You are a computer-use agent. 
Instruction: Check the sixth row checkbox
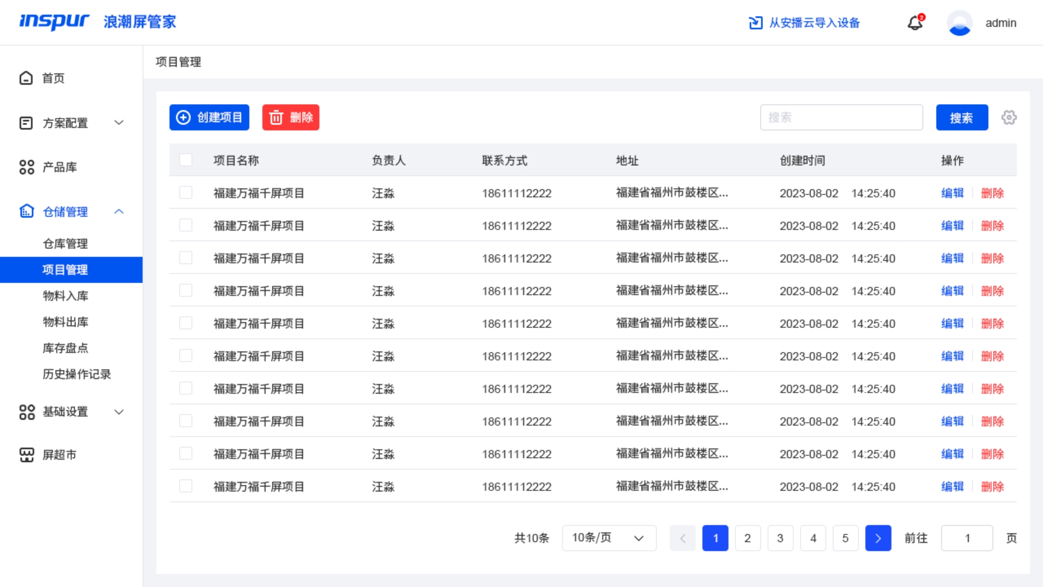pyautogui.click(x=186, y=355)
